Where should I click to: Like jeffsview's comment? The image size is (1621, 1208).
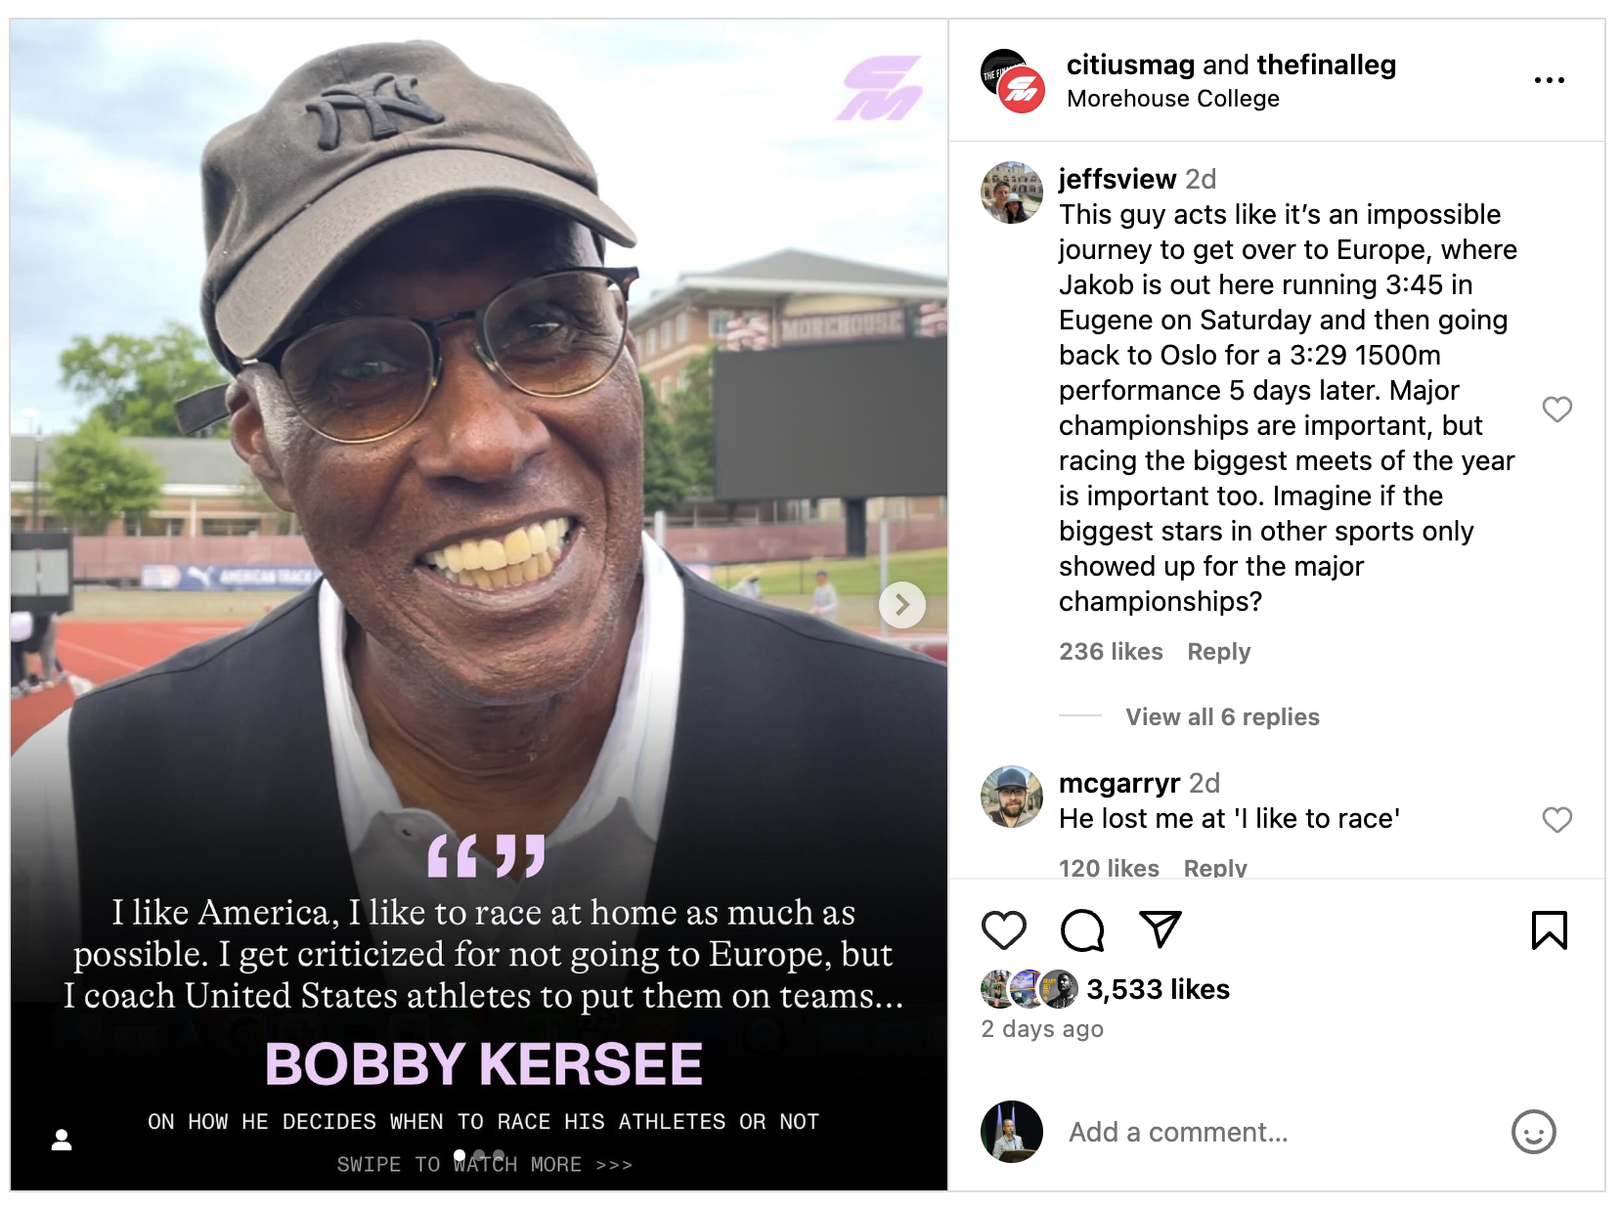point(1556,409)
